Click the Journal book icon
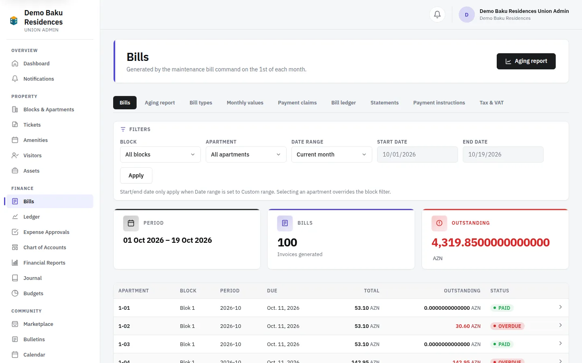The width and height of the screenshot is (582, 363). 15,278
